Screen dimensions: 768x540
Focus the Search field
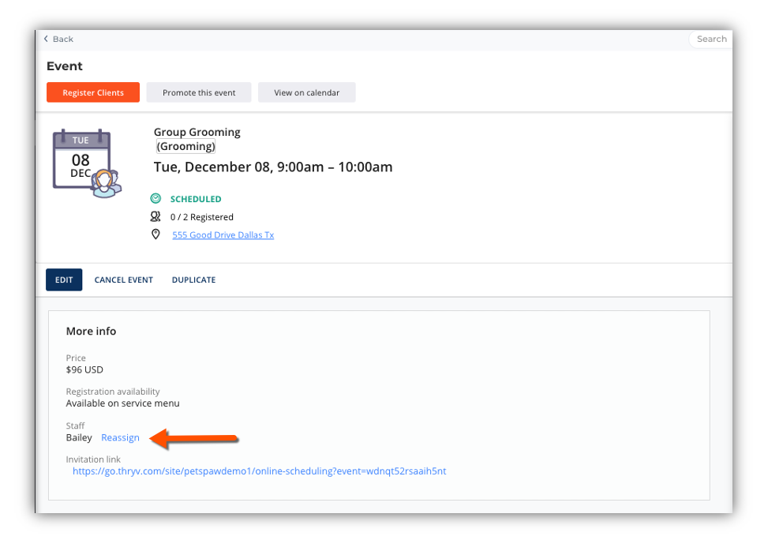click(x=710, y=39)
